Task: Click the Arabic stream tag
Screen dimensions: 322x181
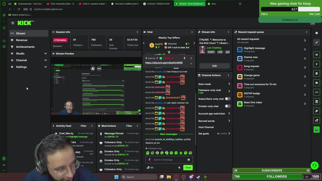Action: click(x=211, y=52)
